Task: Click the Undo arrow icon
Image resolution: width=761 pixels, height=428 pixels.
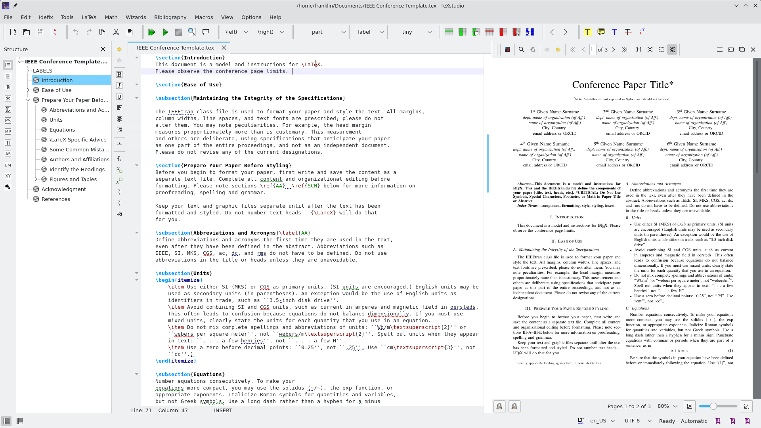Action: 76,32
